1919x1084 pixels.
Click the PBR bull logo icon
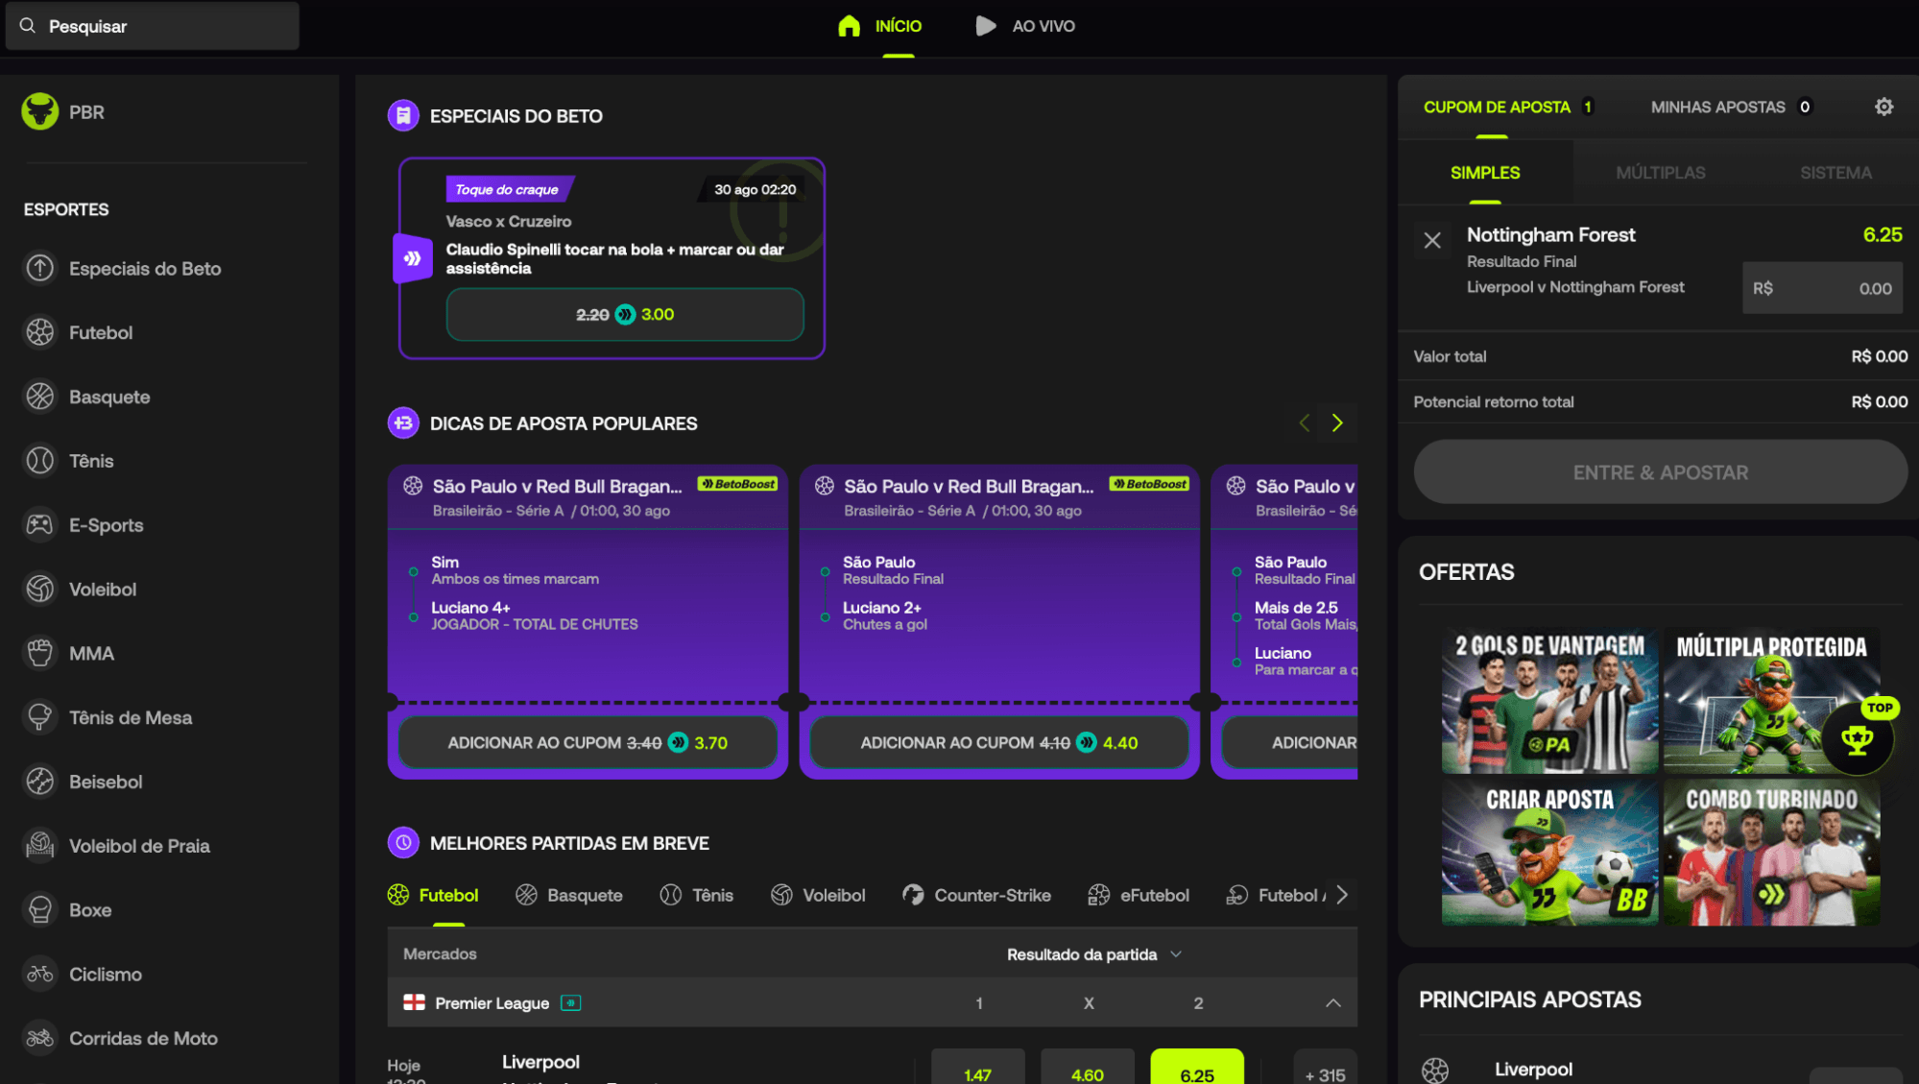pos(40,111)
